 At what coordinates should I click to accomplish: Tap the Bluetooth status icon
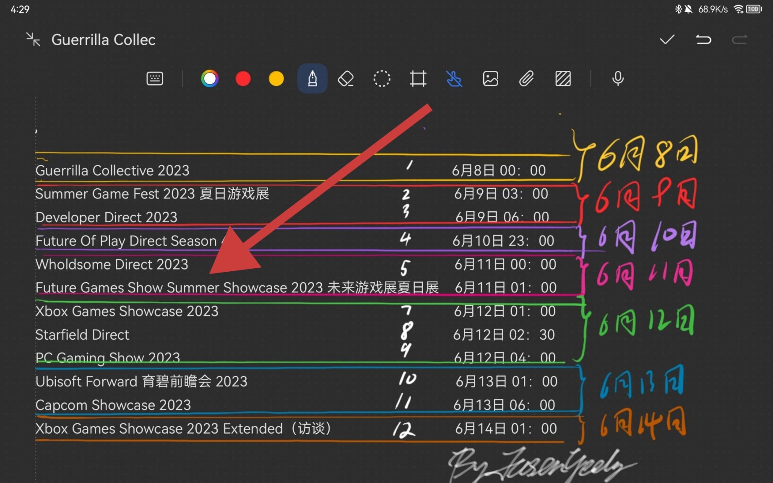click(678, 9)
